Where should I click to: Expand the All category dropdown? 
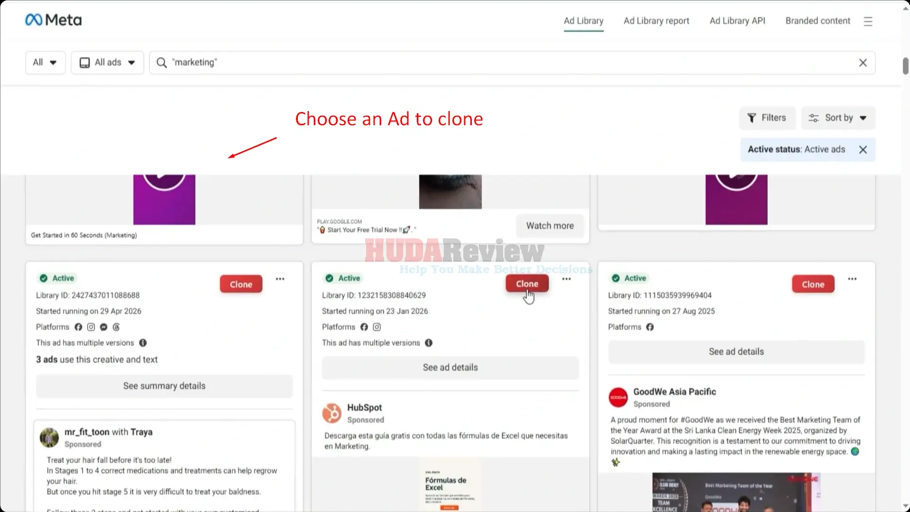click(x=45, y=63)
